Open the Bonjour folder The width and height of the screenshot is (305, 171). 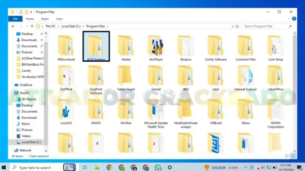pyautogui.click(x=186, y=48)
